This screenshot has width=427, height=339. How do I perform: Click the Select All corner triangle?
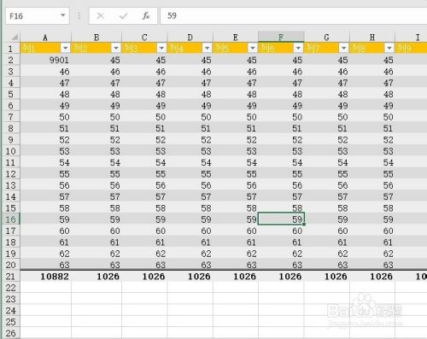[15, 38]
